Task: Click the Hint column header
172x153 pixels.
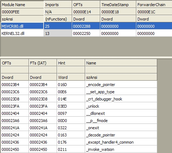Action: pos(71,63)
